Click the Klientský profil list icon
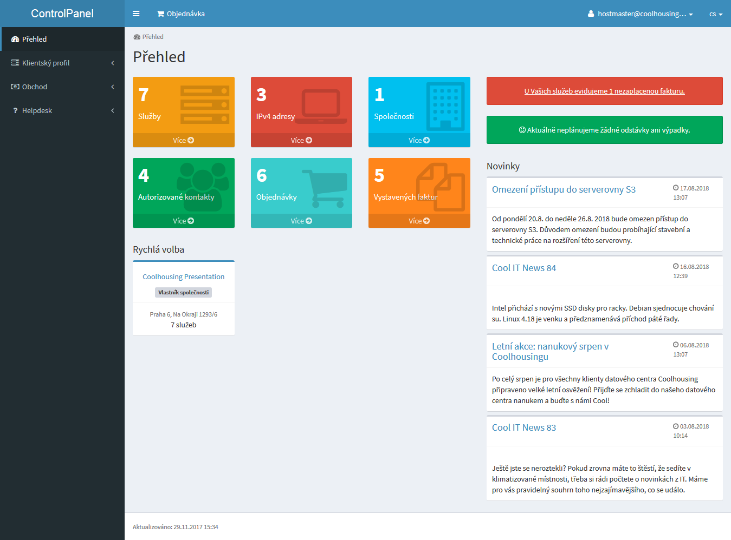Screen dimensions: 731x540 point(15,63)
